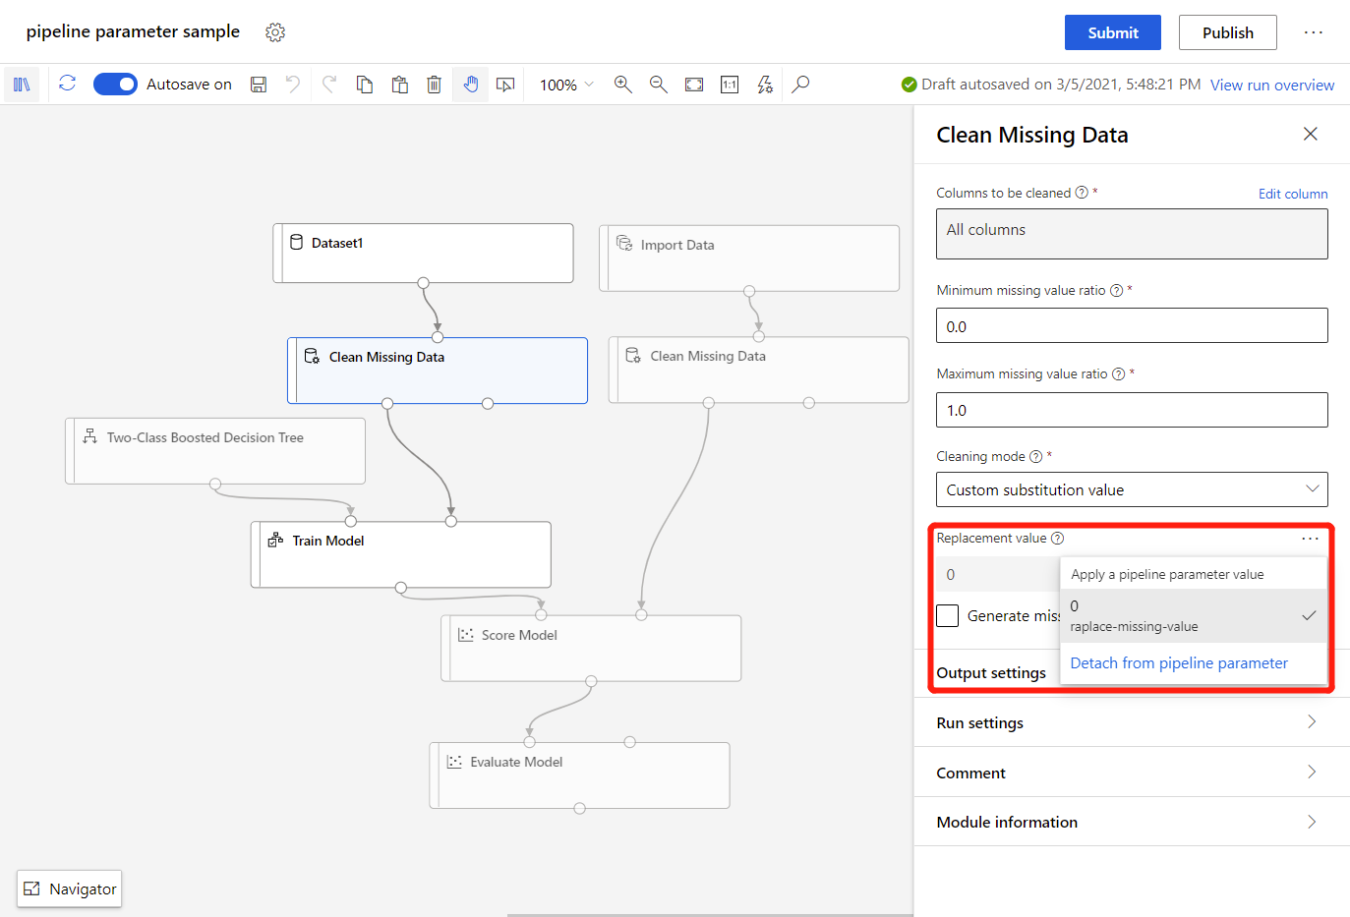Toggle the asset library panel icon
1350x917 pixels.
point(22,85)
